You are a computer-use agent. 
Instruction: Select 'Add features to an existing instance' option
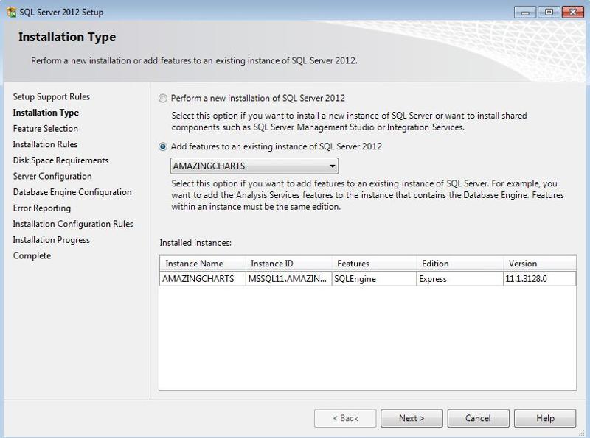tap(162, 147)
